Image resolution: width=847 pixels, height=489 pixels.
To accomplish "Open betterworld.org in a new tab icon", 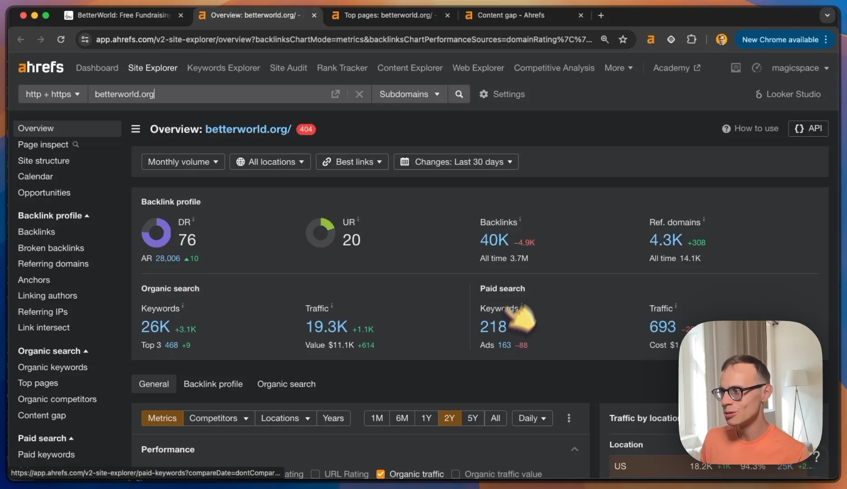I will point(336,94).
